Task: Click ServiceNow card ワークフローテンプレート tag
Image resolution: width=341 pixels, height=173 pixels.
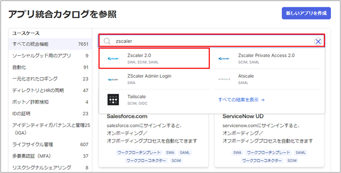Action: click(x=269, y=153)
